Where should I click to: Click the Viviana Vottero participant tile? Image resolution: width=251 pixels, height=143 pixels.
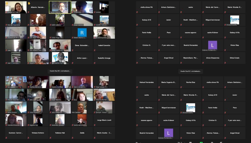tap(38, 133)
